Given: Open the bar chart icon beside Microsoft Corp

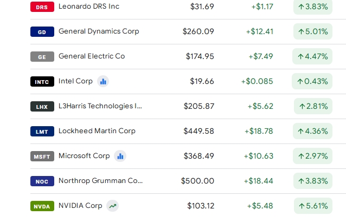Looking at the screenshot, I should (120, 156).
